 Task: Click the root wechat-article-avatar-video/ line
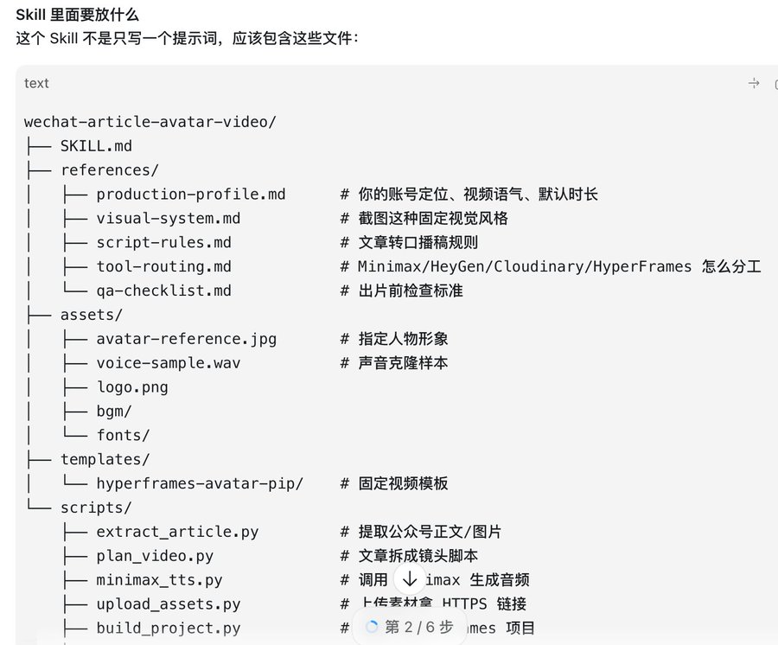click(150, 122)
